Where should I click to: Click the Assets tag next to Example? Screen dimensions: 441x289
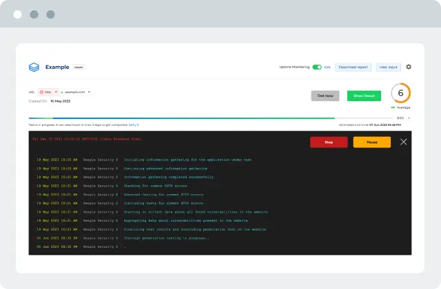coord(79,67)
